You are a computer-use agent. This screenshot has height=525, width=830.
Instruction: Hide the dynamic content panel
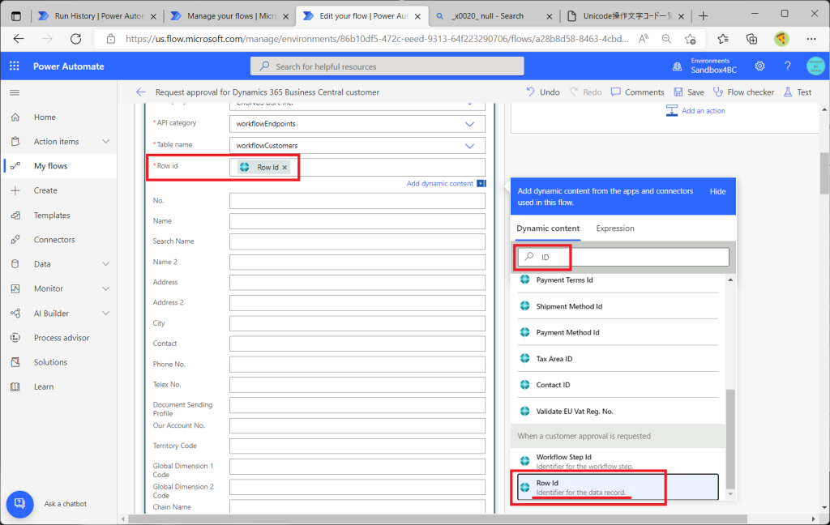[x=718, y=191]
